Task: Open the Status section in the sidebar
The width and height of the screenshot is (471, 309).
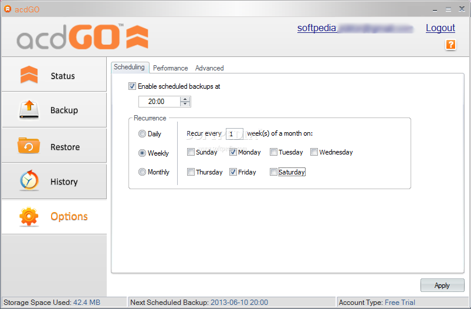Action: (x=54, y=75)
